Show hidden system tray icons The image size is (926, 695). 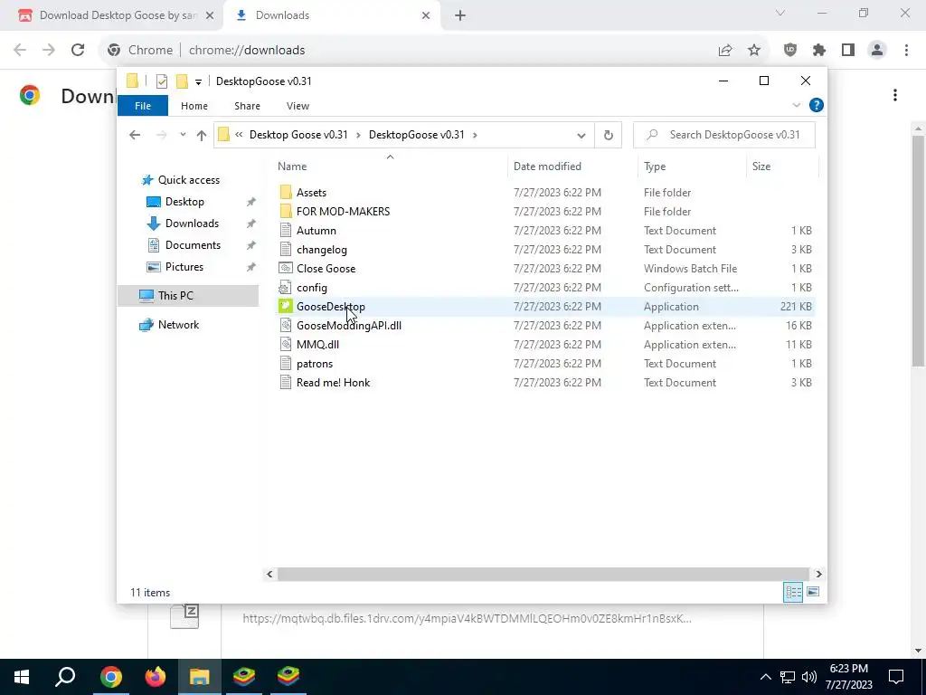765,677
